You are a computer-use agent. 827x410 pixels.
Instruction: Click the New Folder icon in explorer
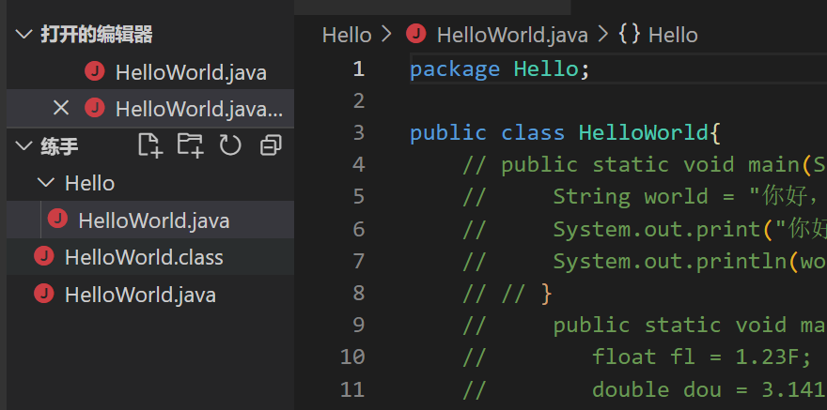[190, 144]
